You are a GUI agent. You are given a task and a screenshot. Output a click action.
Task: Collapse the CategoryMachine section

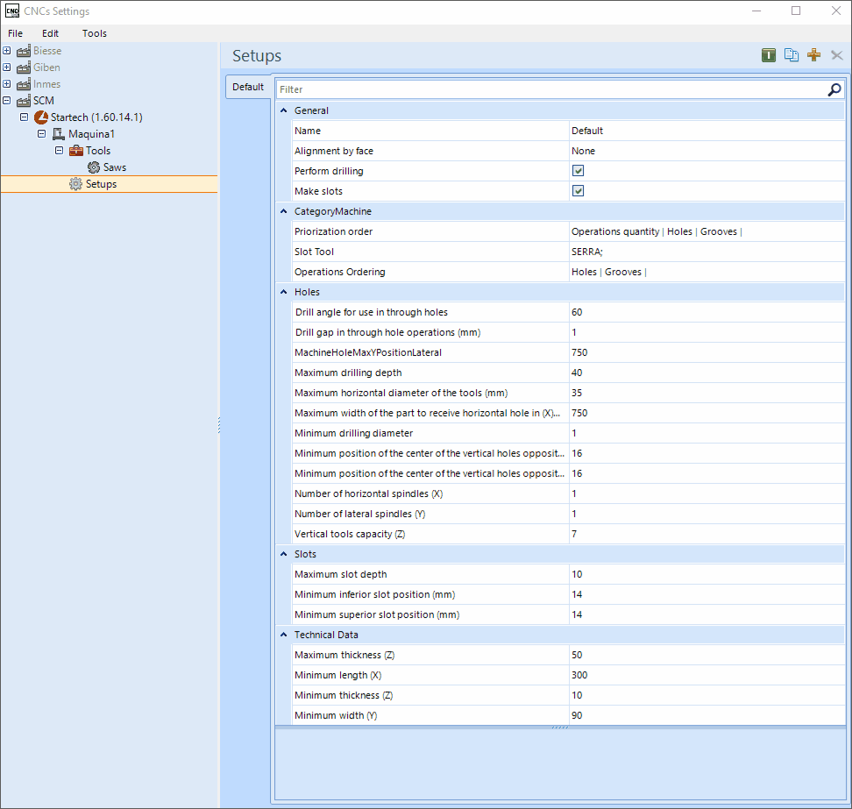click(x=284, y=211)
